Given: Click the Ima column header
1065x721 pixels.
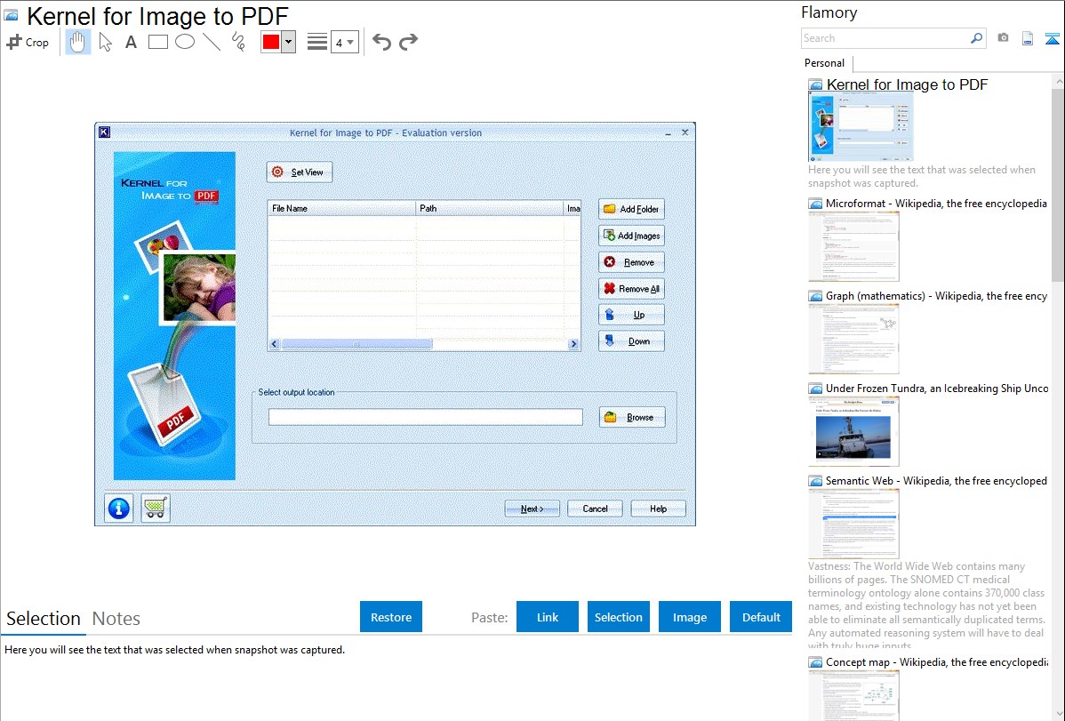Looking at the screenshot, I should tap(573, 208).
